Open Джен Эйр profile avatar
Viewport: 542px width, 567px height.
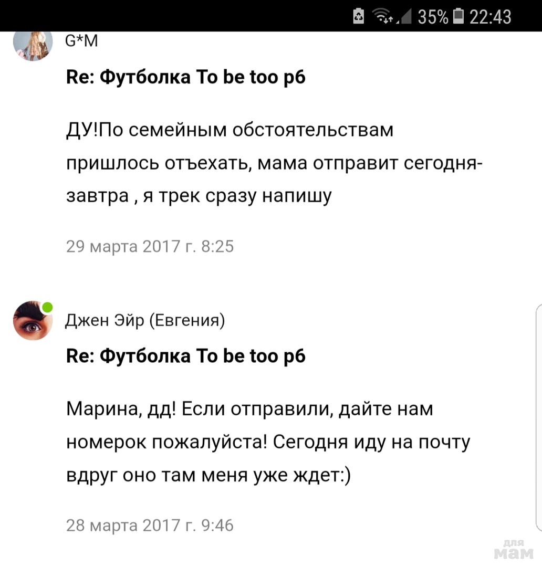(x=33, y=320)
